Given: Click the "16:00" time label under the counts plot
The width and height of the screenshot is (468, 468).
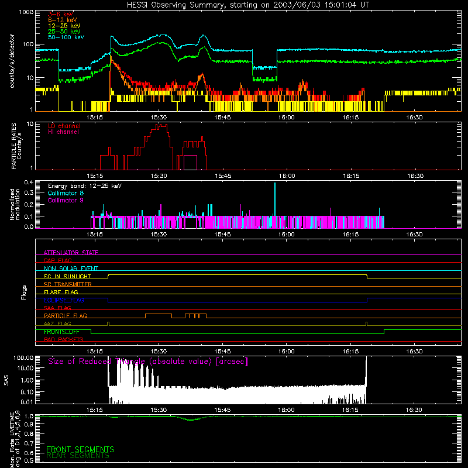Looking at the screenshot, I should [x=287, y=118].
